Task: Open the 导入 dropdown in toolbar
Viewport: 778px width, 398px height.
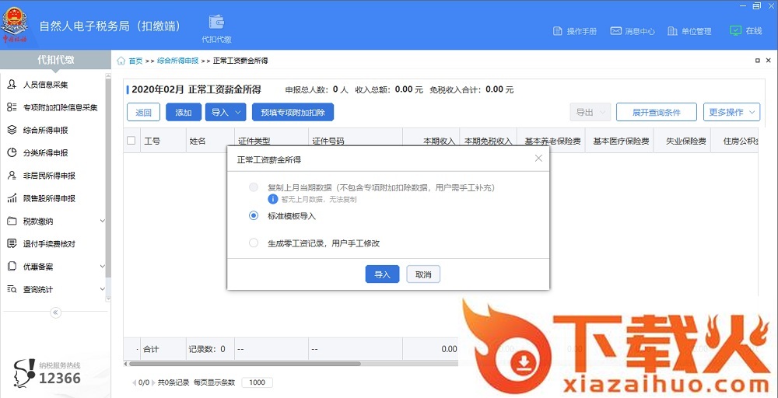Action: [x=226, y=113]
